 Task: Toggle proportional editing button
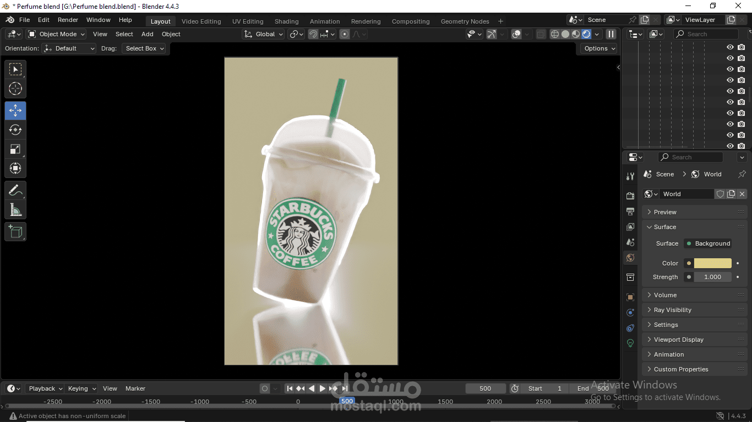click(x=345, y=34)
